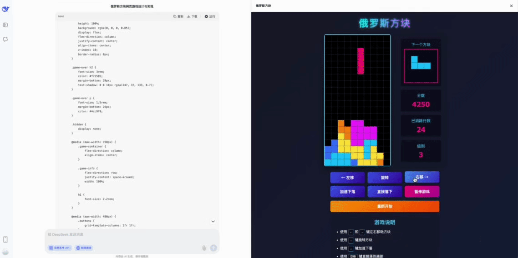Click the chat title 俄罗斯方块网页游戏设计与实现
This screenshot has height=258, width=518.
pos(132,6)
